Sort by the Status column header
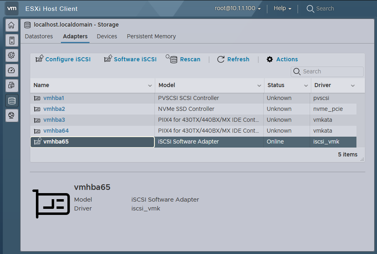The width and height of the screenshot is (377, 254). pyautogui.click(x=276, y=85)
